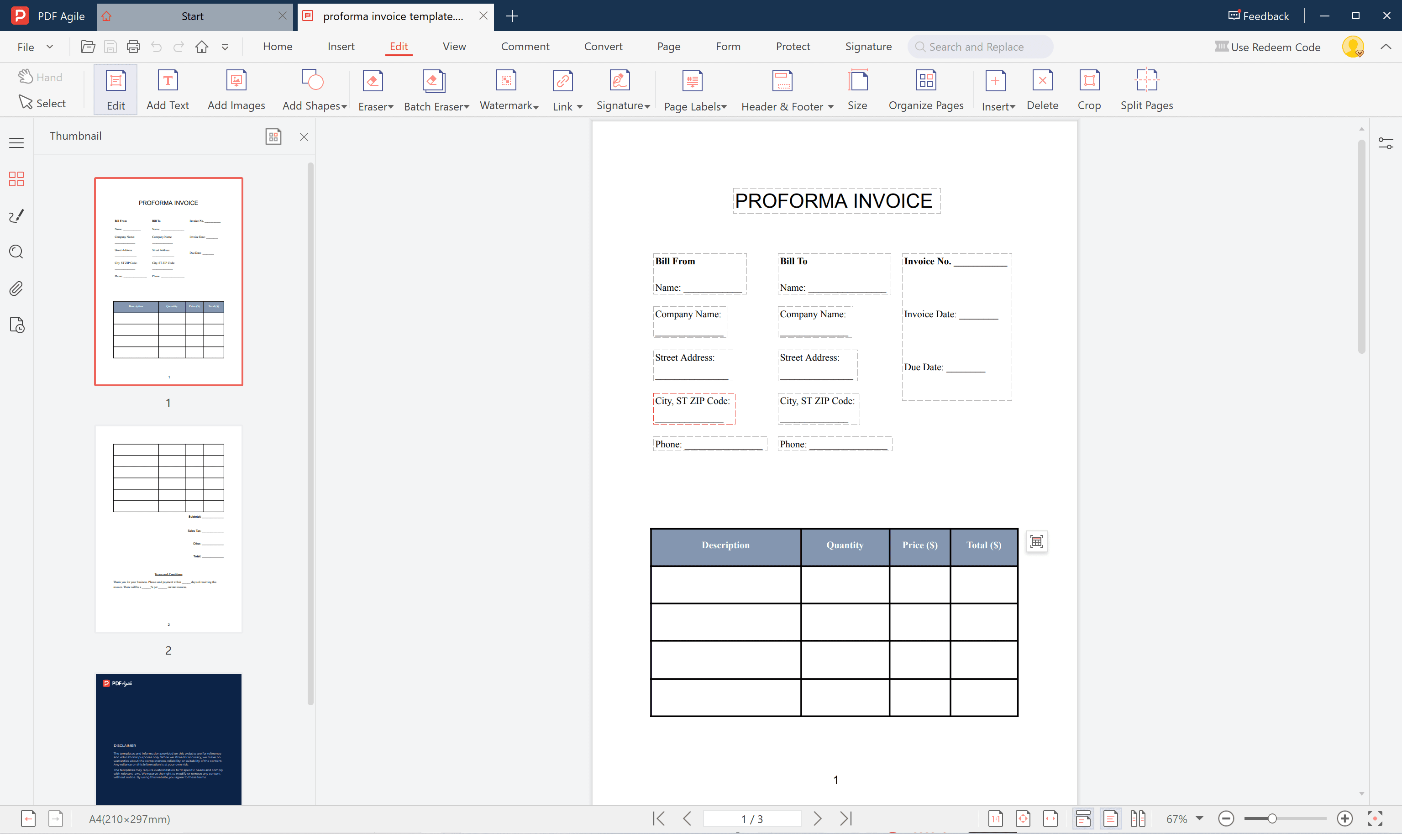Click the table selection icon beside table

pyautogui.click(x=1036, y=542)
